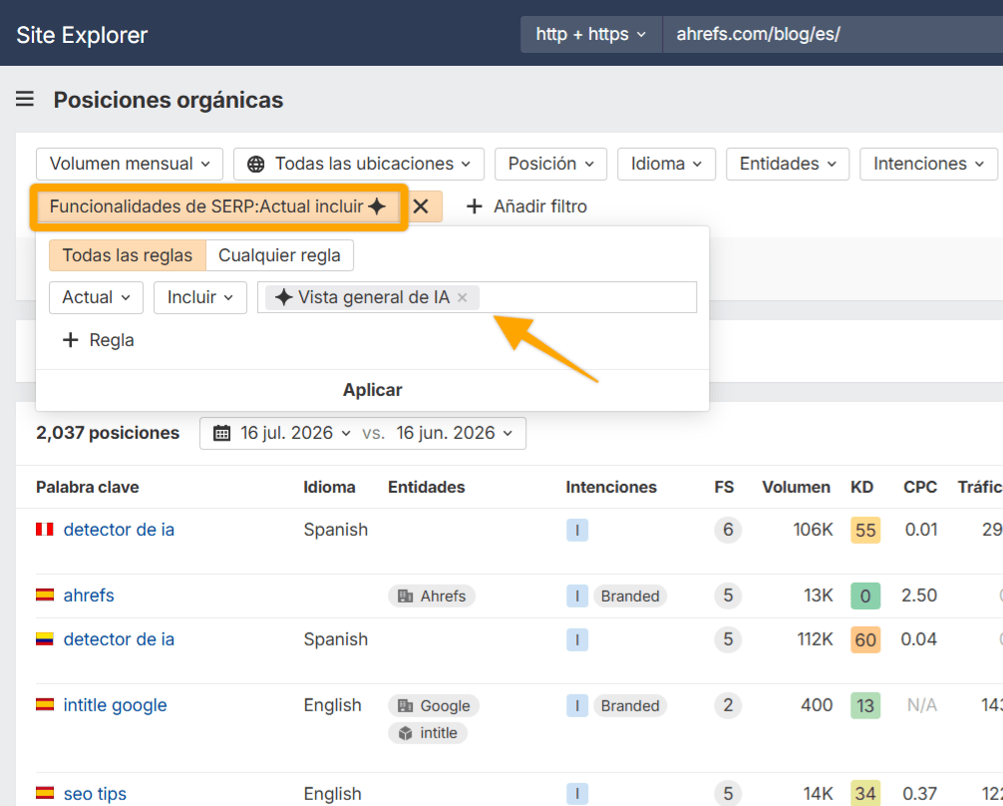The image size is (1003, 806).
Task: Select Todas las reglas option
Action: [x=128, y=255]
